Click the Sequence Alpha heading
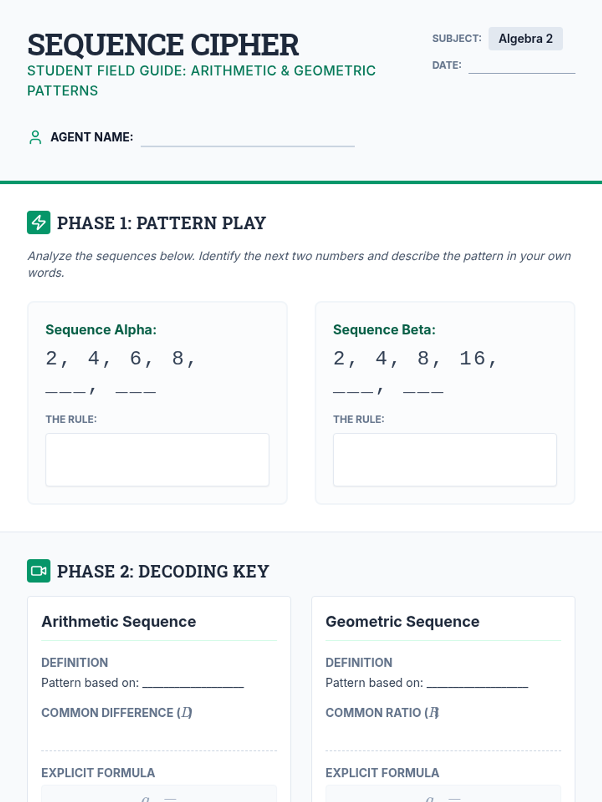 101,330
